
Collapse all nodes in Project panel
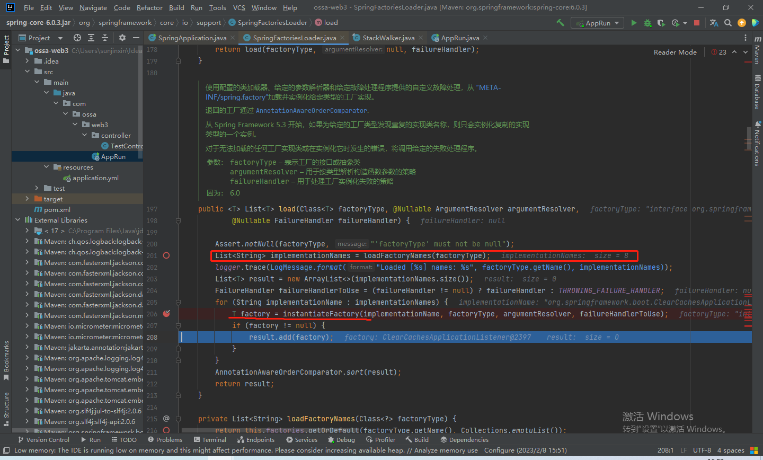click(105, 38)
